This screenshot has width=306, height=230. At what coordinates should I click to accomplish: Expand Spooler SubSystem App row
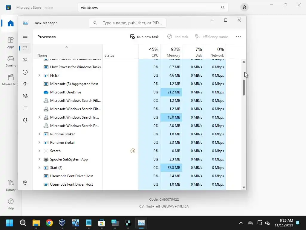pos(39,159)
